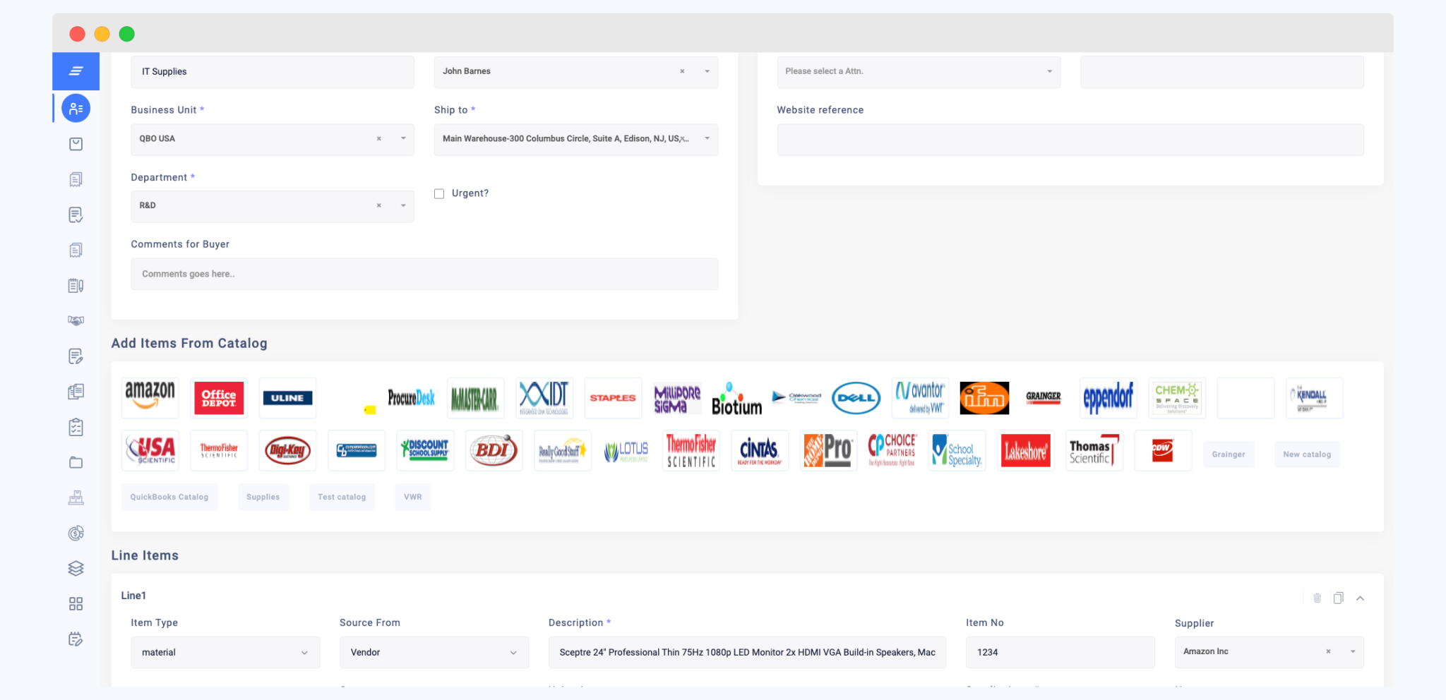
Task: Open the handshake suppliers icon in sidebar
Action: point(76,320)
